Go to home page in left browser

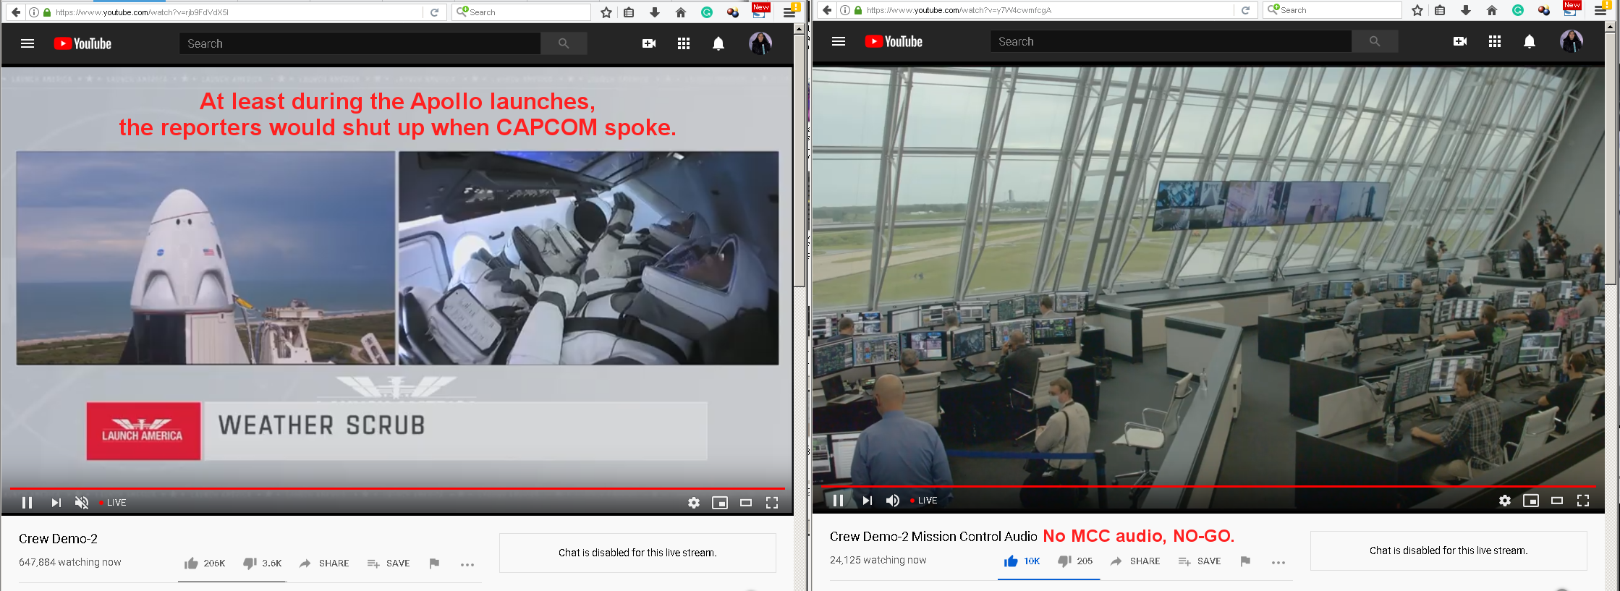[681, 12]
